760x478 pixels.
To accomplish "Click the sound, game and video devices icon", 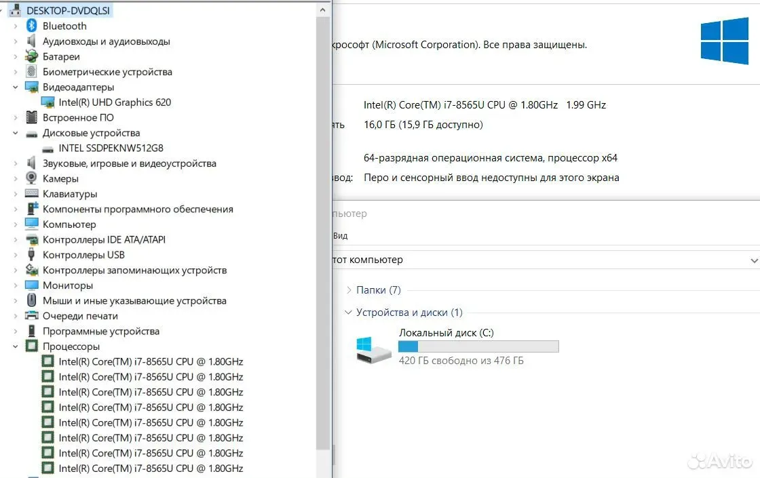I will pyautogui.click(x=31, y=163).
